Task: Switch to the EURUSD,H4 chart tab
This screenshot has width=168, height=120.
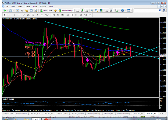Action: 138,114
